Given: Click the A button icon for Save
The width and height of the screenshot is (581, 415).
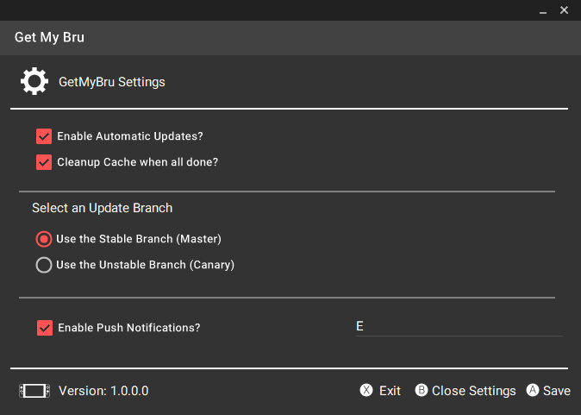Looking at the screenshot, I should [x=533, y=390].
